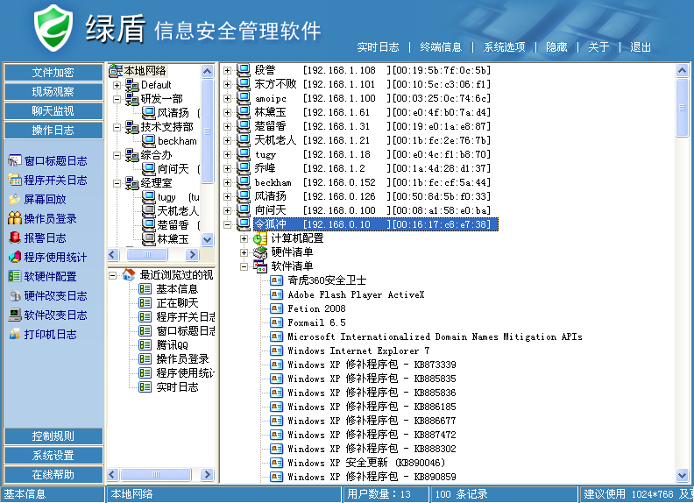Screen dimensions: 694x503
Task: Click the Default group icon
Action: tap(132, 85)
